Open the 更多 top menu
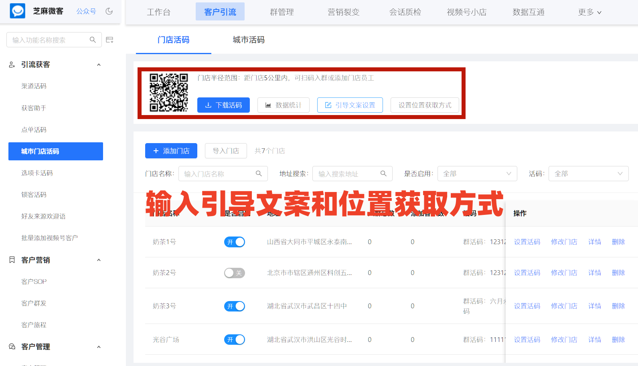The image size is (638, 366). coord(589,12)
